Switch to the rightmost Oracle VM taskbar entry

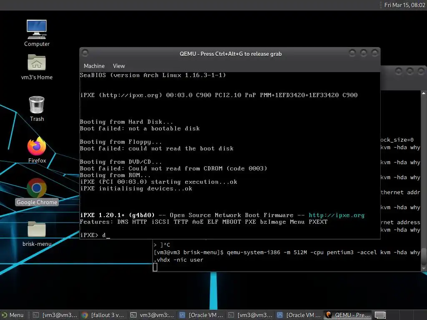tap(299, 315)
